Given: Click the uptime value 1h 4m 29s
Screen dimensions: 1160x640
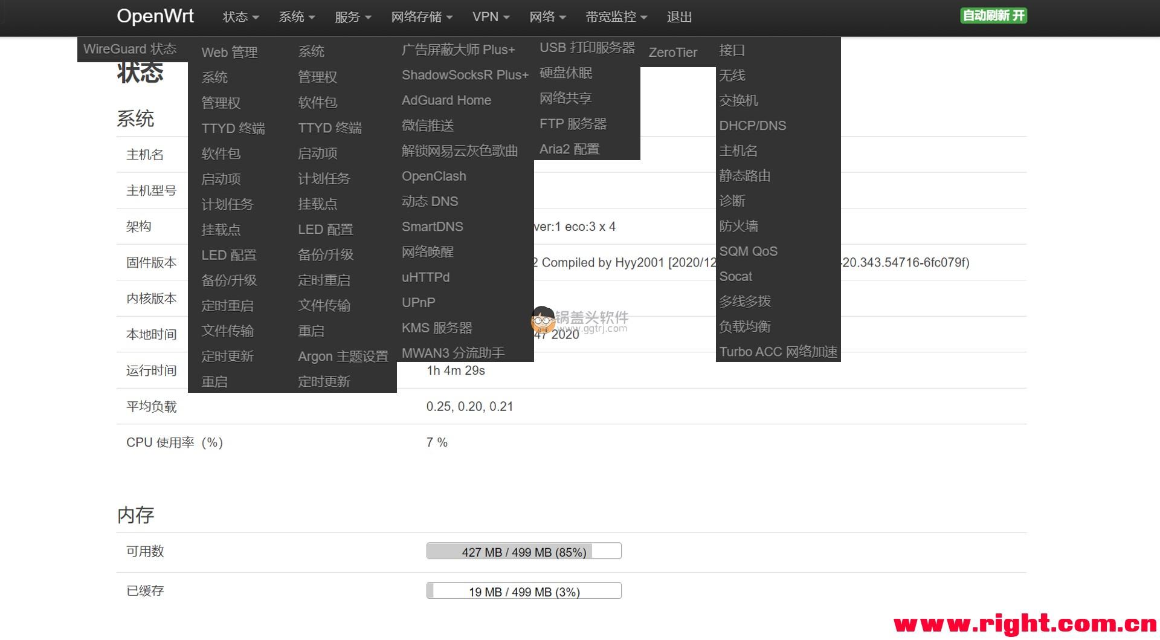Looking at the screenshot, I should (x=456, y=370).
